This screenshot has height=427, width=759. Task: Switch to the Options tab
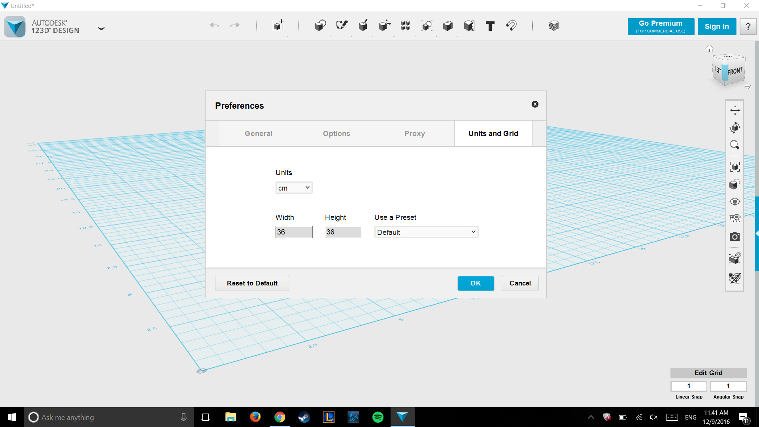click(336, 134)
